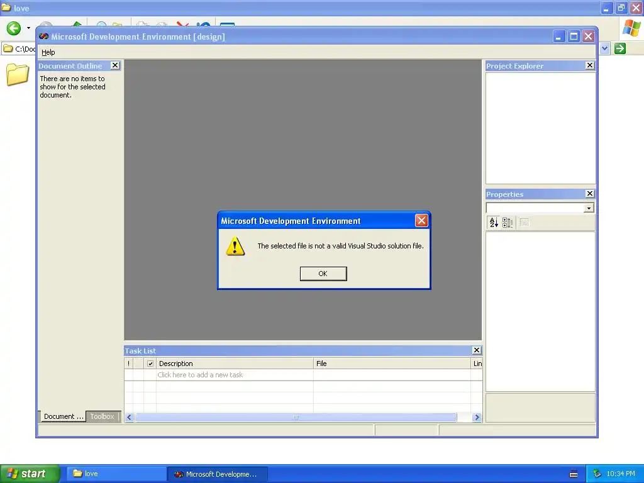Screen dimensions: 644x483
Task: Open the Start menu
Action: [30, 474]
